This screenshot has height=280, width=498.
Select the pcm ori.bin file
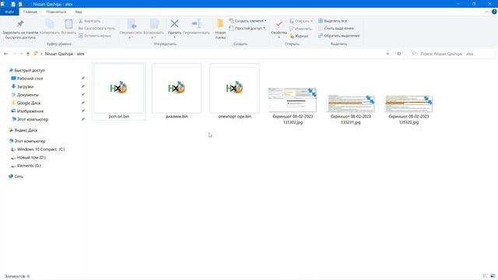coord(119,91)
